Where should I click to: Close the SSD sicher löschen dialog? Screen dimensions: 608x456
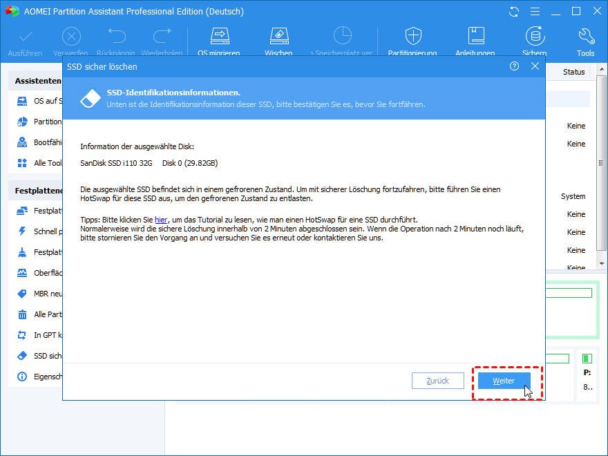coord(535,66)
